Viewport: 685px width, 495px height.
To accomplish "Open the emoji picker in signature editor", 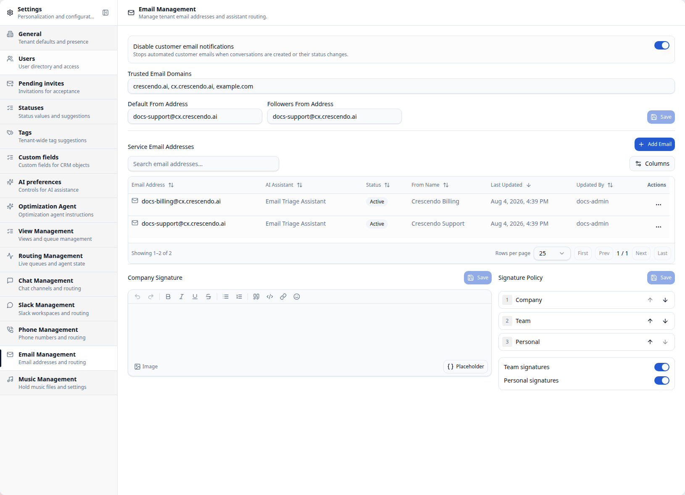I will (297, 297).
